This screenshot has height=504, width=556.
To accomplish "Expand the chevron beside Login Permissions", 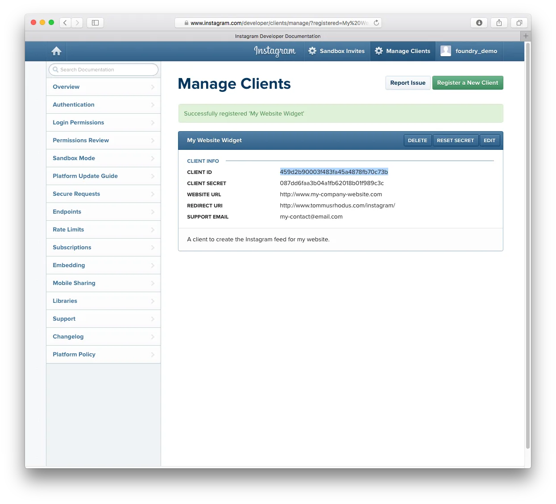I will coord(153,123).
